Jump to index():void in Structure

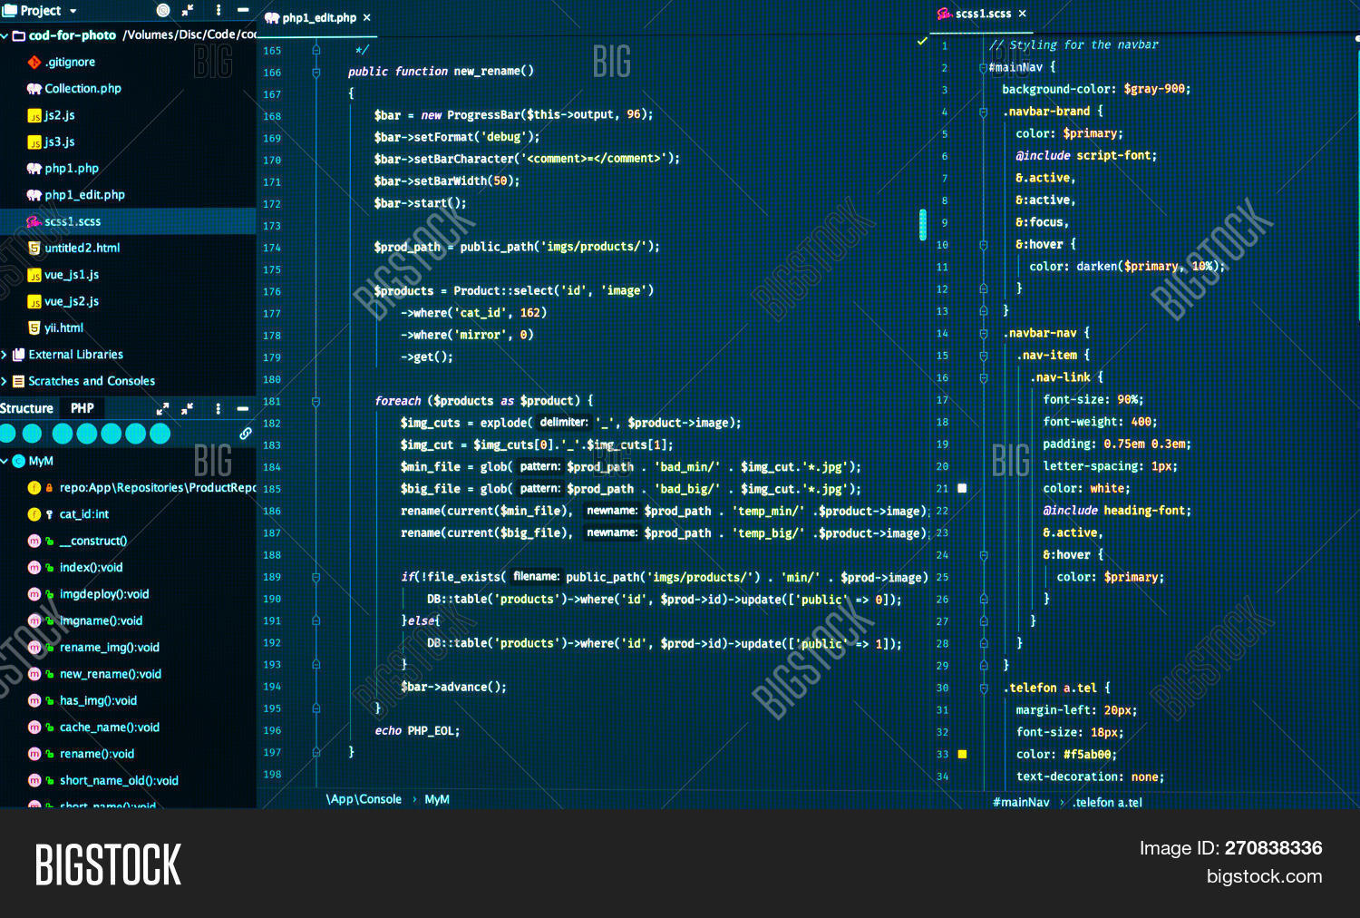tap(91, 567)
